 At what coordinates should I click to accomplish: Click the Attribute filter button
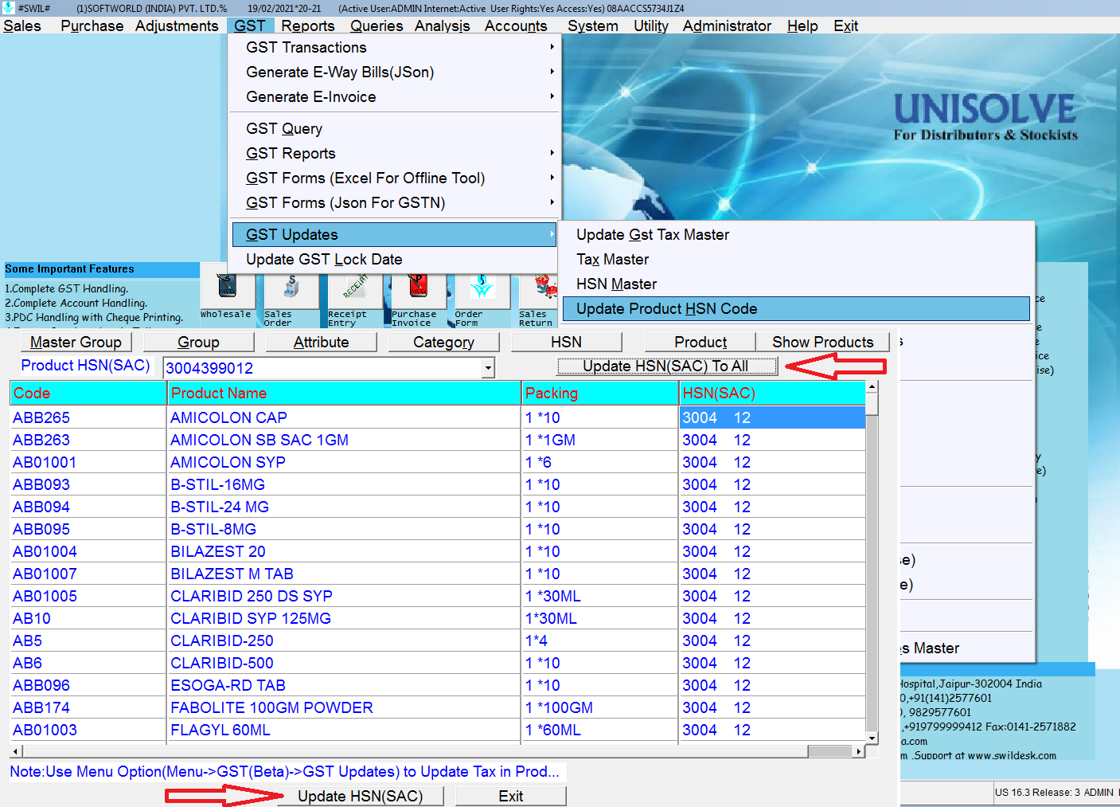(321, 342)
